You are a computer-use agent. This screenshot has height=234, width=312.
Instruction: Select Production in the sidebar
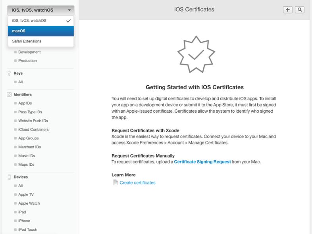pyautogui.click(x=27, y=61)
